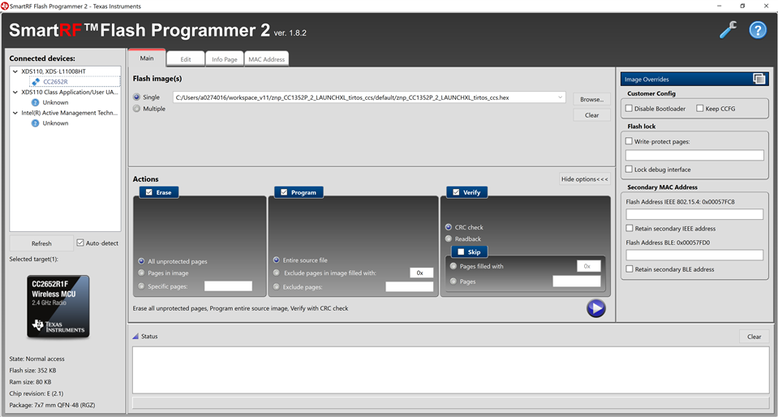
Task: Select Pages in image erase option
Action: coord(142,273)
